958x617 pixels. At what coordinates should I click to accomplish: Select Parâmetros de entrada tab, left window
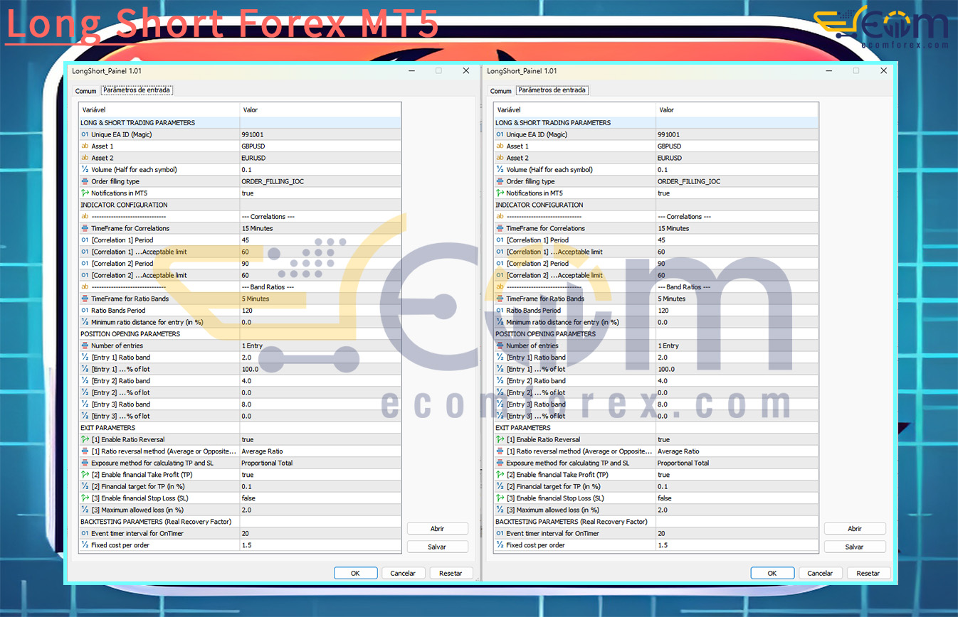click(137, 90)
